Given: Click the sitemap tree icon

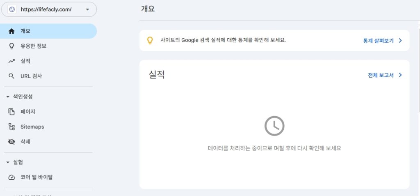Looking at the screenshot, I should click(11, 127).
